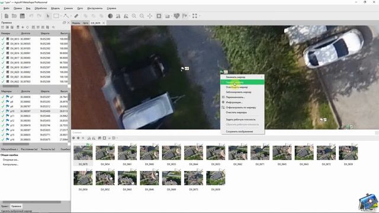Float the Привязка pane
379x213 pixels.
65,22
